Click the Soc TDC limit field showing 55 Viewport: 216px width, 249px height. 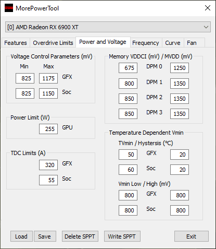coord(48,180)
